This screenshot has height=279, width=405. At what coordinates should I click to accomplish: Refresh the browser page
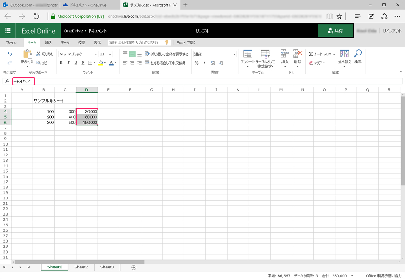36,16
